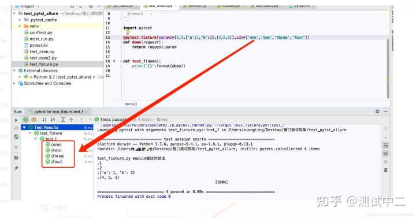Click 'def test_f(demo):' code line
This screenshot has width=416, height=218.
click(x=142, y=61)
